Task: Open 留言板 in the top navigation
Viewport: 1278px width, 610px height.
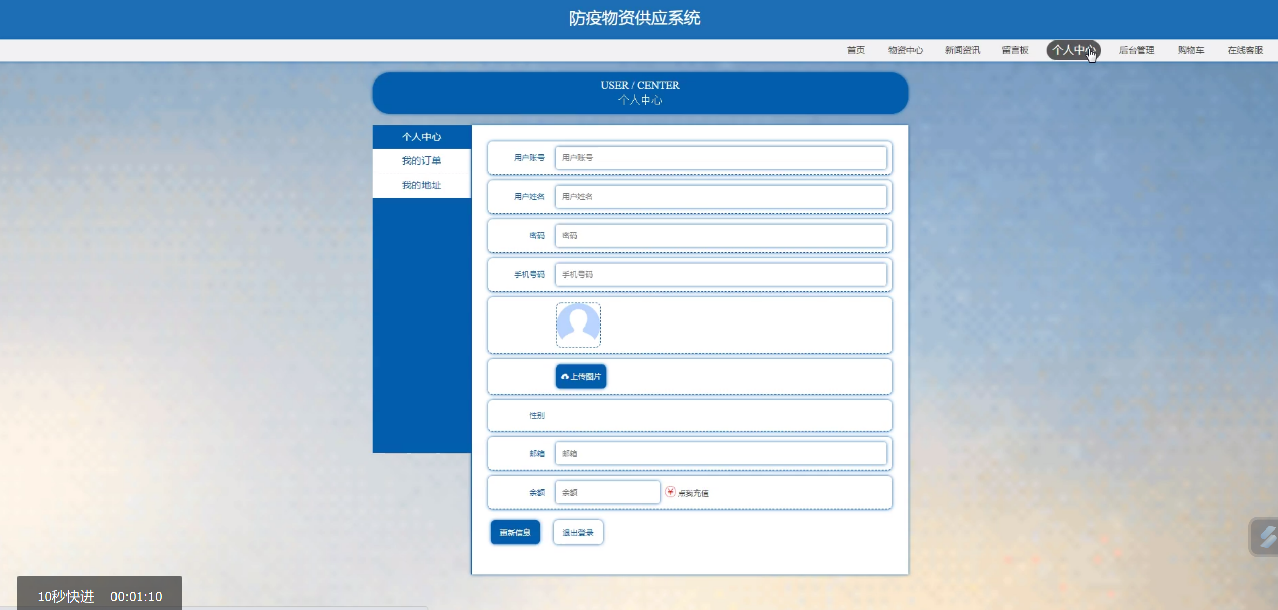Action: coord(1015,50)
